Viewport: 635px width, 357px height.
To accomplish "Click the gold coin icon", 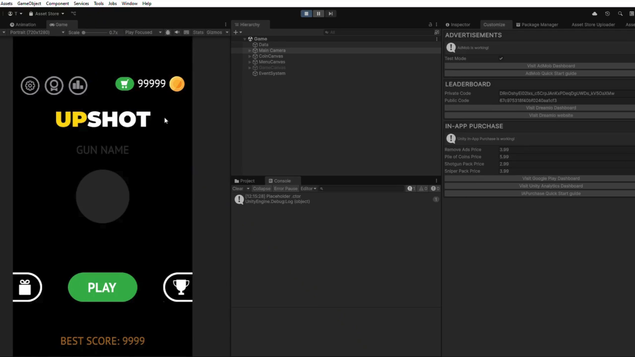I will [177, 84].
